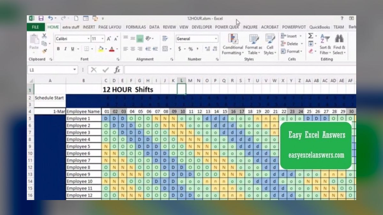Click into the formula bar
The width and height of the screenshot is (383, 215).
(x=240, y=69)
